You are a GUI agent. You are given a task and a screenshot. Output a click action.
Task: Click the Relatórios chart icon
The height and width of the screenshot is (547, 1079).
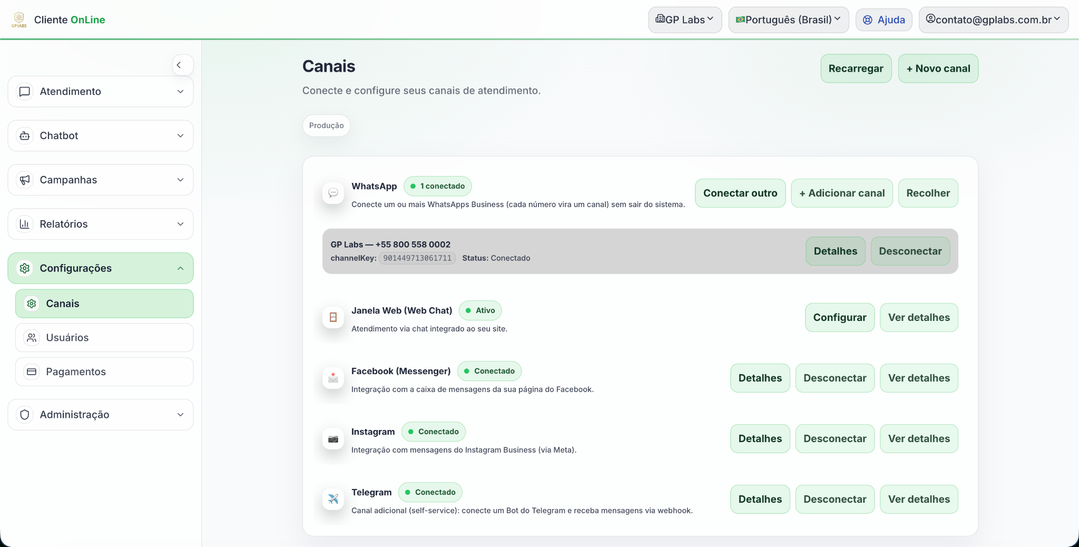[25, 224]
